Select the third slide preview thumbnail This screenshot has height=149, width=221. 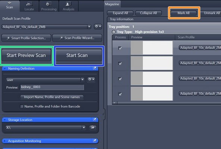point(152,78)
